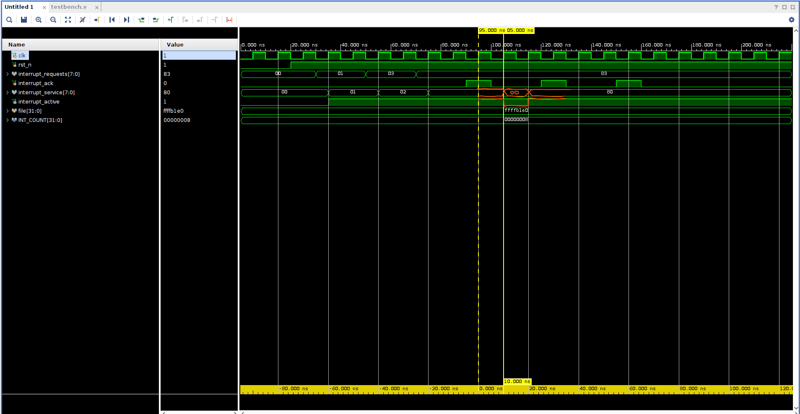Select the rst_n signal
The height and width of the screenshot is (414, 800).
[x=25, y=65]
